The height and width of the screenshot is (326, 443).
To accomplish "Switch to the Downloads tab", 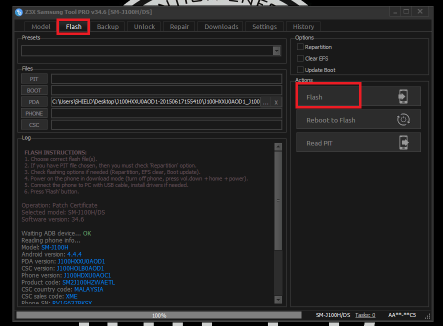I will tap(221, 26).
